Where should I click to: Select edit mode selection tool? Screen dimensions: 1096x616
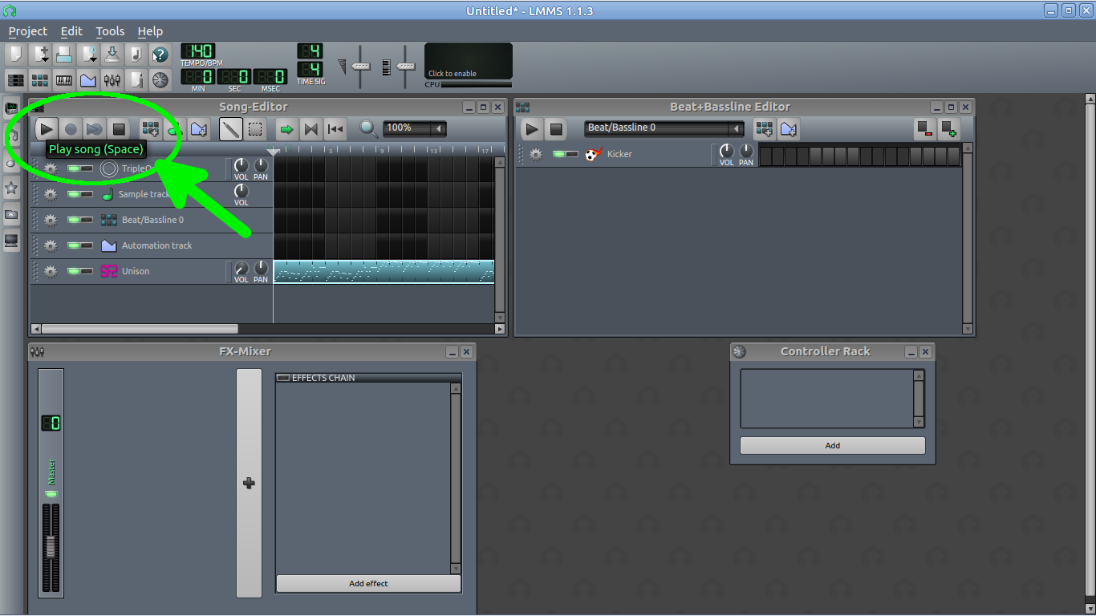coord(255,128)
